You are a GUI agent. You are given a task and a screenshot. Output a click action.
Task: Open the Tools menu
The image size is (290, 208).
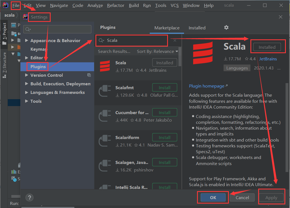160,5
